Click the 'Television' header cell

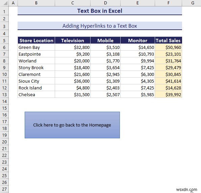coord(73,40)
